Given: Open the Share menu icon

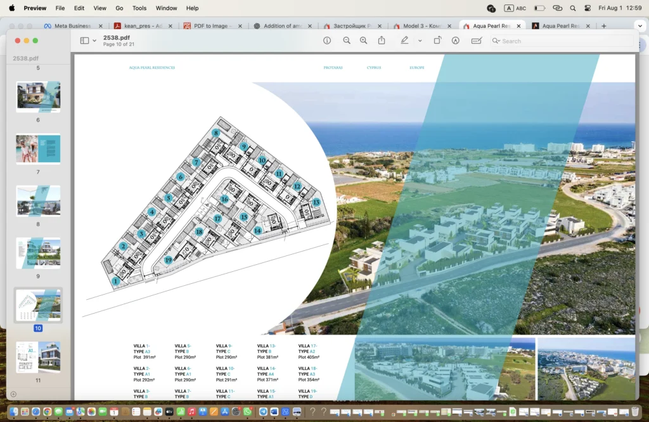Looking at the screenshot, I should pyautogui.click(x=382, y=40).
